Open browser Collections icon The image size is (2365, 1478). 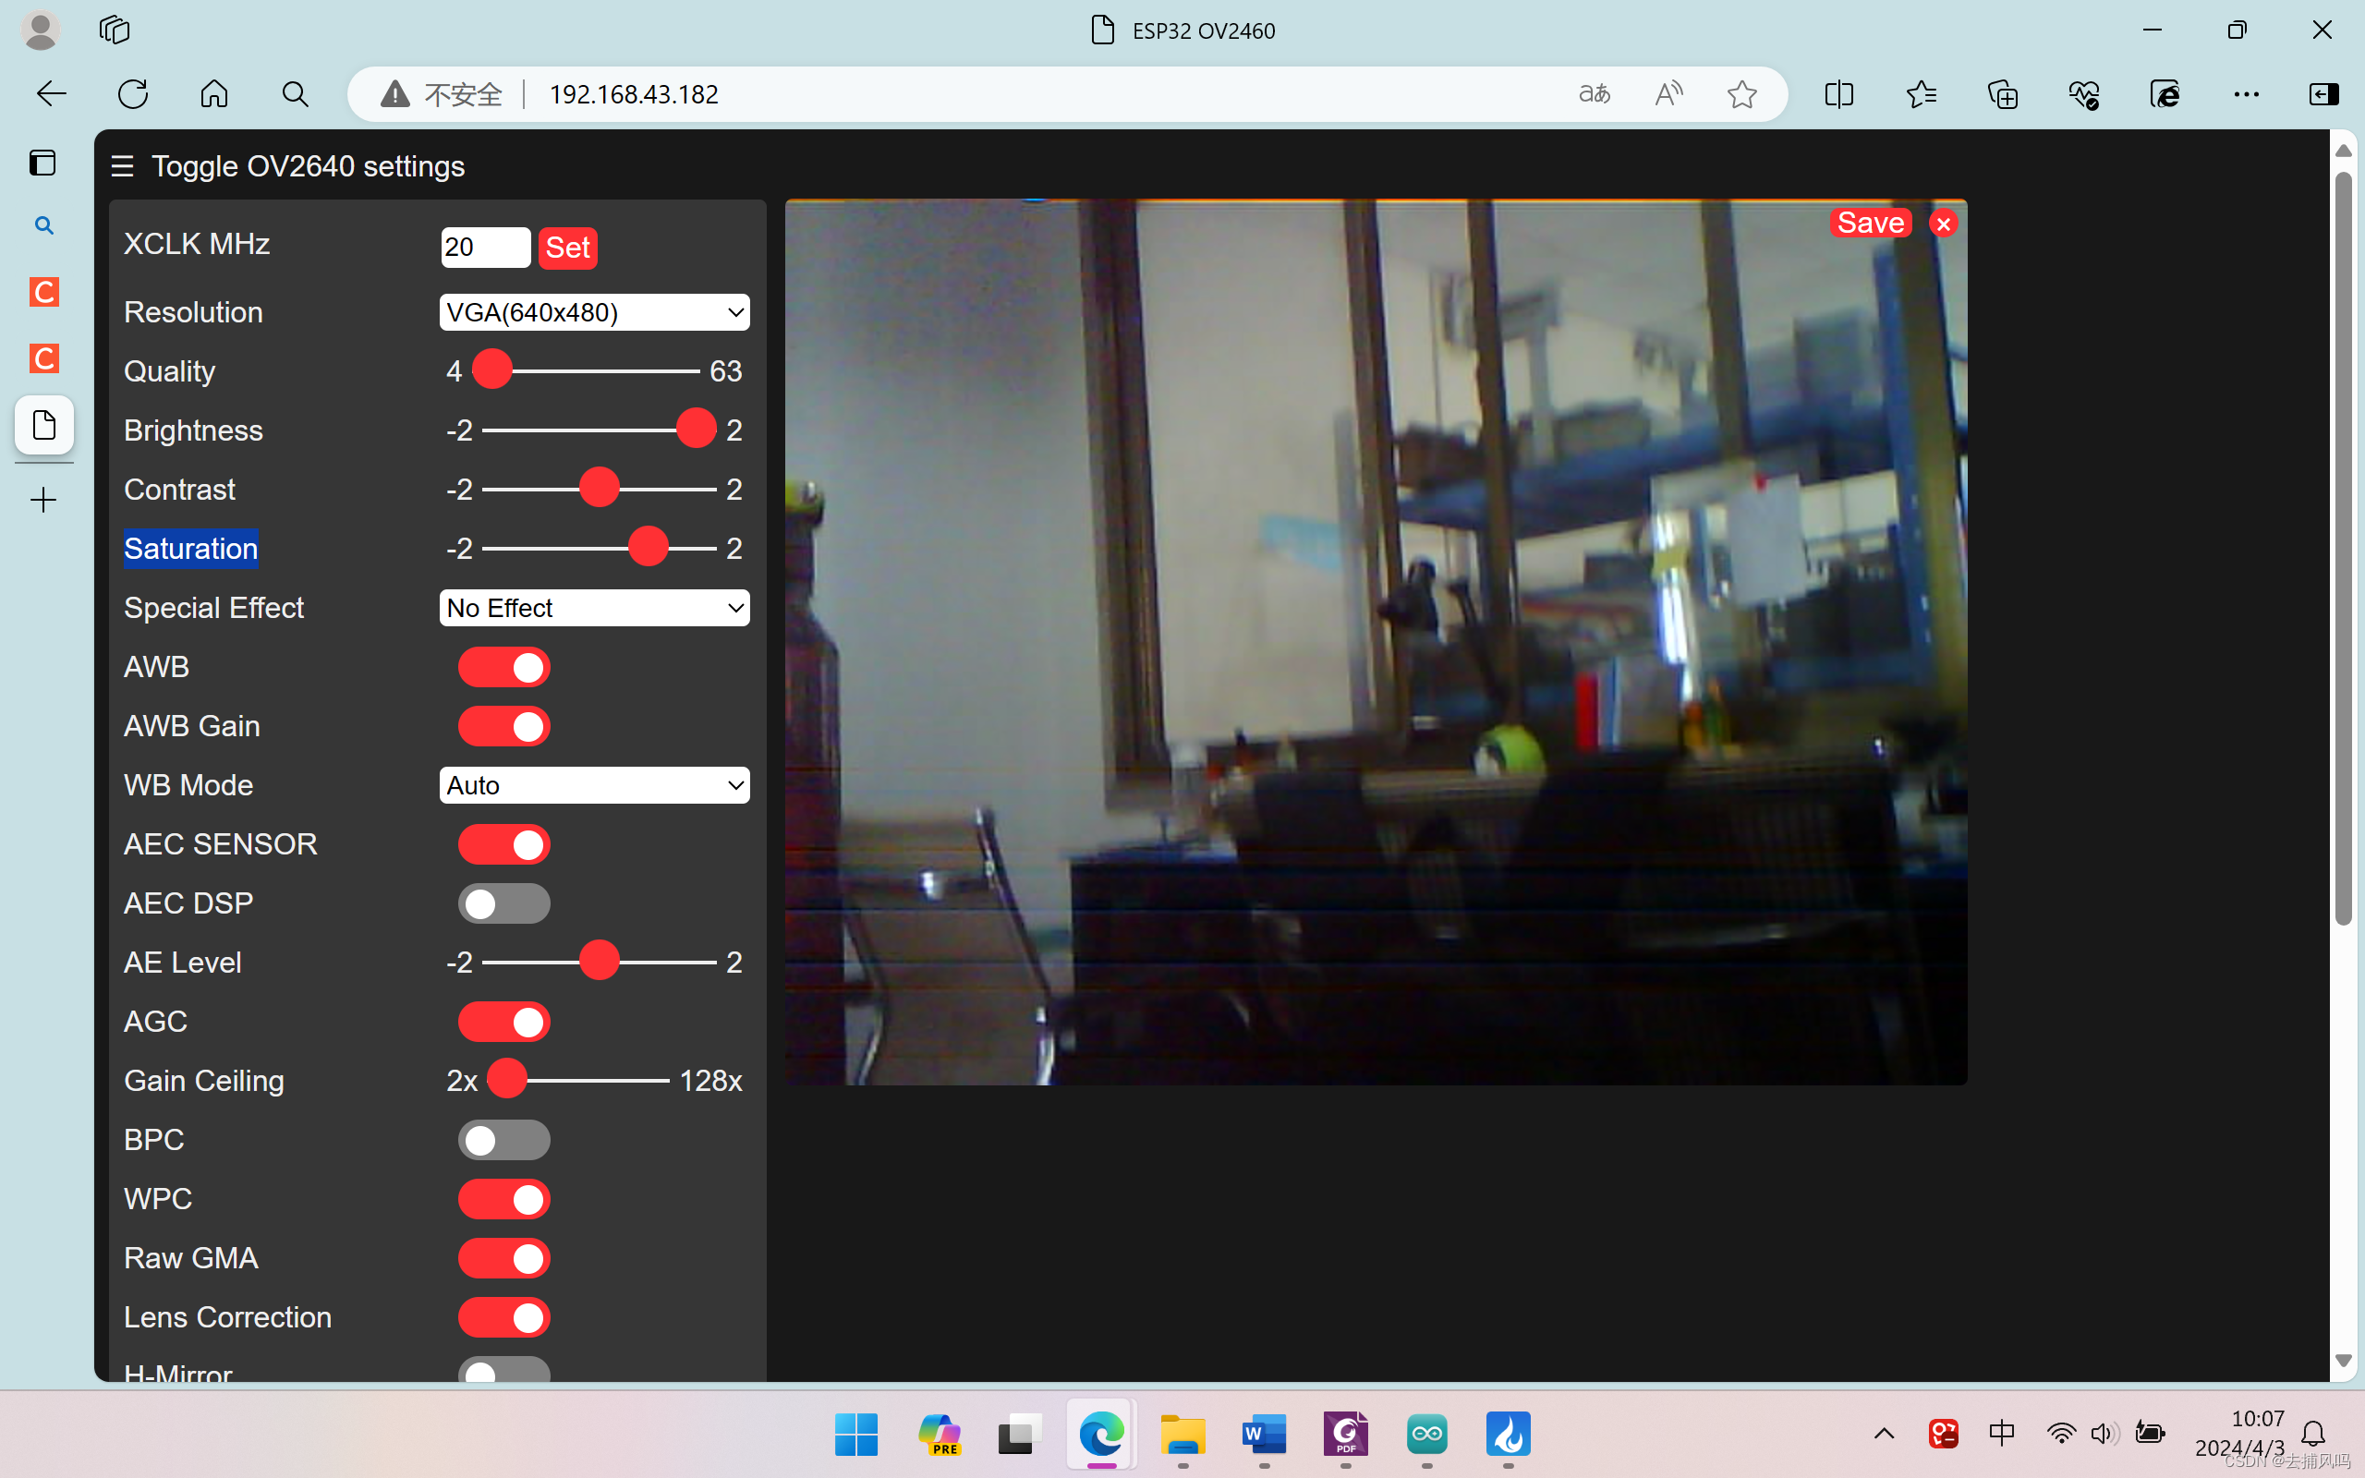(x=2003, y=94)
